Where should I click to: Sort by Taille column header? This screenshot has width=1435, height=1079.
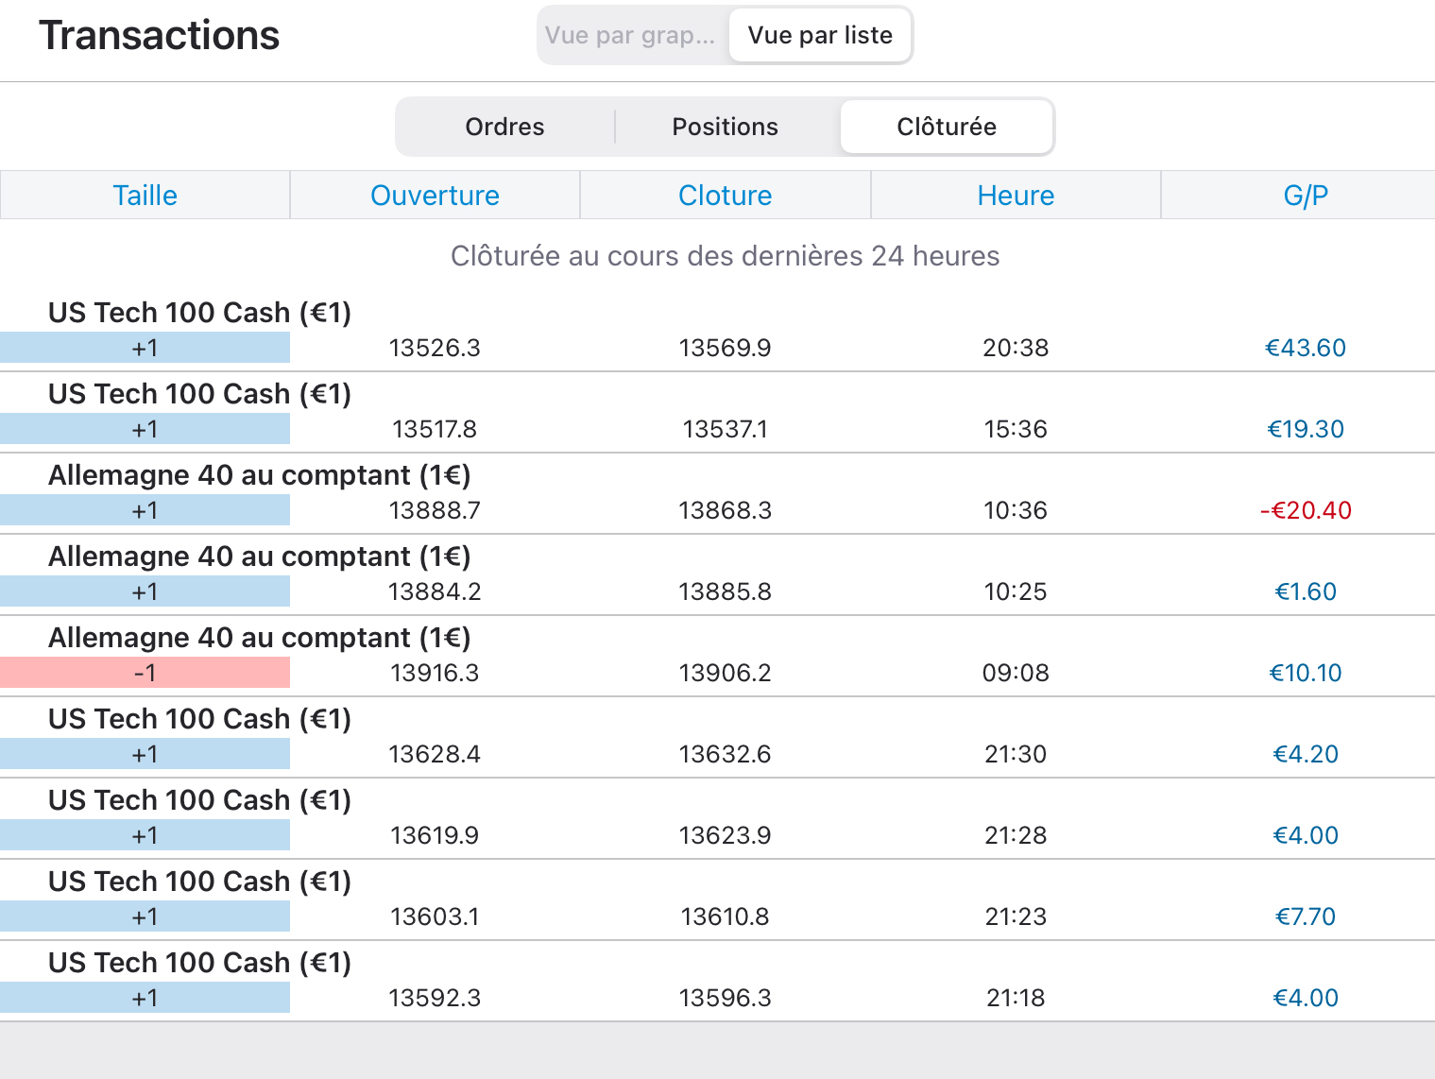tap(145, 196)
